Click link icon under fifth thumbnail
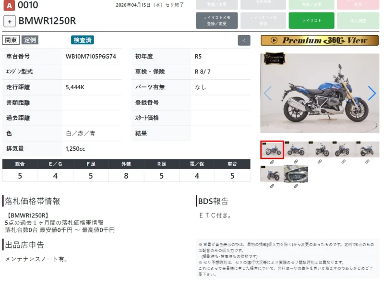Screen dimensions: 384x288 (367, 162)
